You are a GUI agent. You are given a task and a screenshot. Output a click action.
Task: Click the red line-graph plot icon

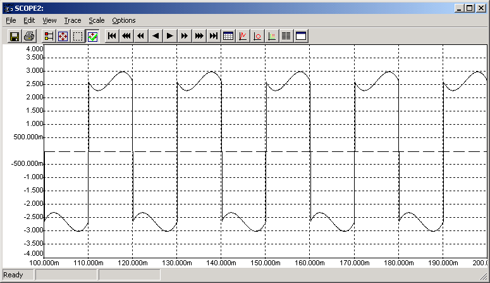243,36
